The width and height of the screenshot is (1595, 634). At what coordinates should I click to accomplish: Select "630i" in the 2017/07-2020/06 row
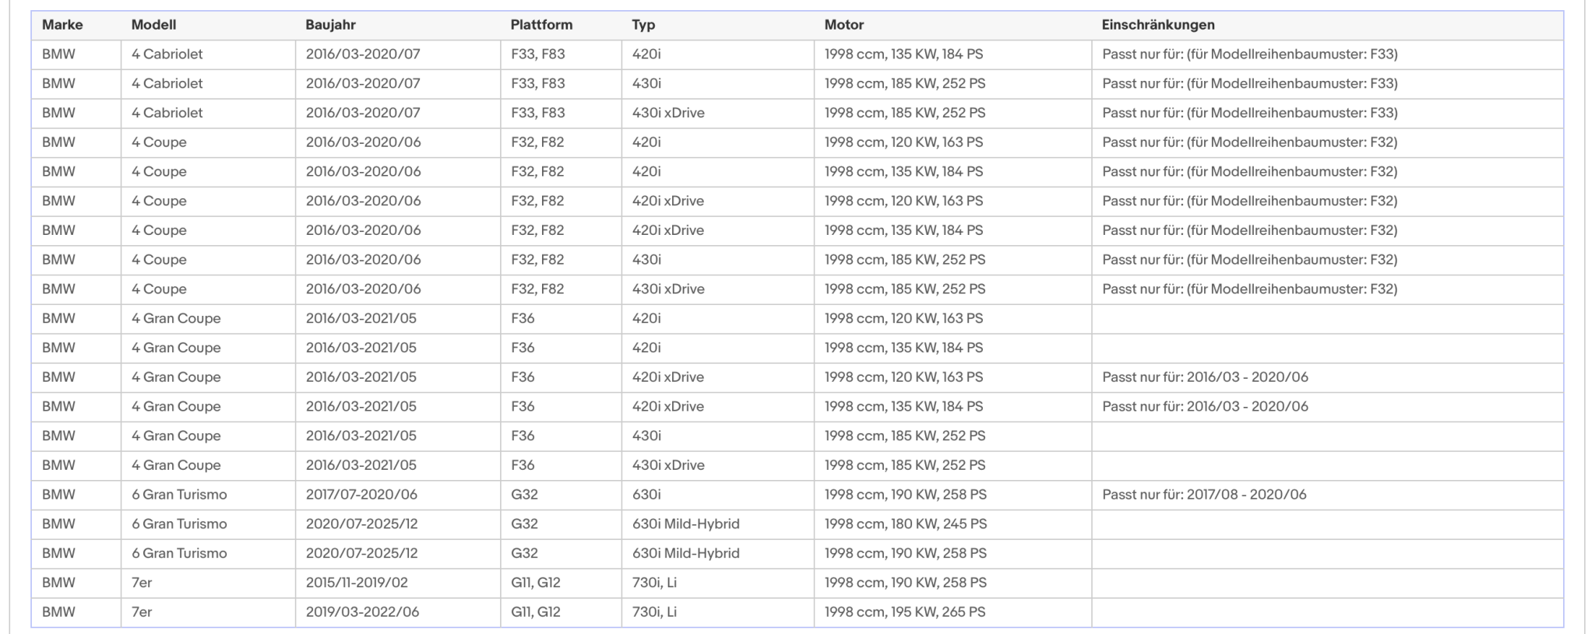pyautogui.click(x=646, y=495)
